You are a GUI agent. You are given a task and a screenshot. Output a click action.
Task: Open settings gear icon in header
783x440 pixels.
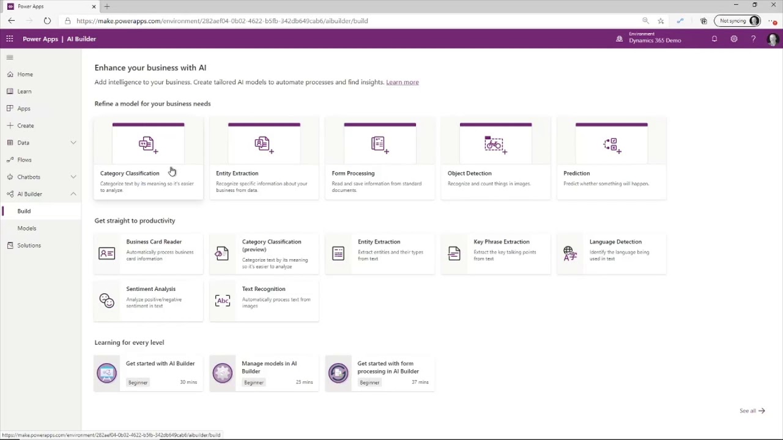(733, 39)
